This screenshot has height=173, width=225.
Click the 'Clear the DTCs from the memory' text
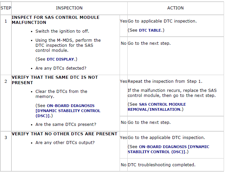pyautogui.click(x=61, y=94)
